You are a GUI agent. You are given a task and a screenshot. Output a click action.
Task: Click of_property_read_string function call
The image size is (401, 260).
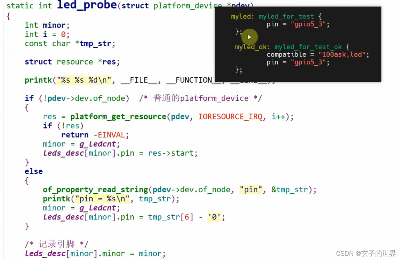pos(95,190)
